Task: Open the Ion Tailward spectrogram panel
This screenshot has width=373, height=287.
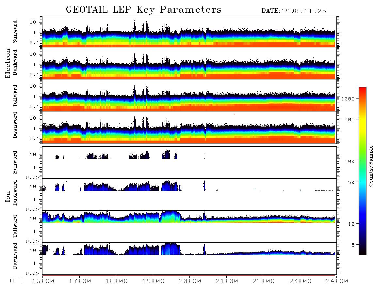Action: coord(189,226)
